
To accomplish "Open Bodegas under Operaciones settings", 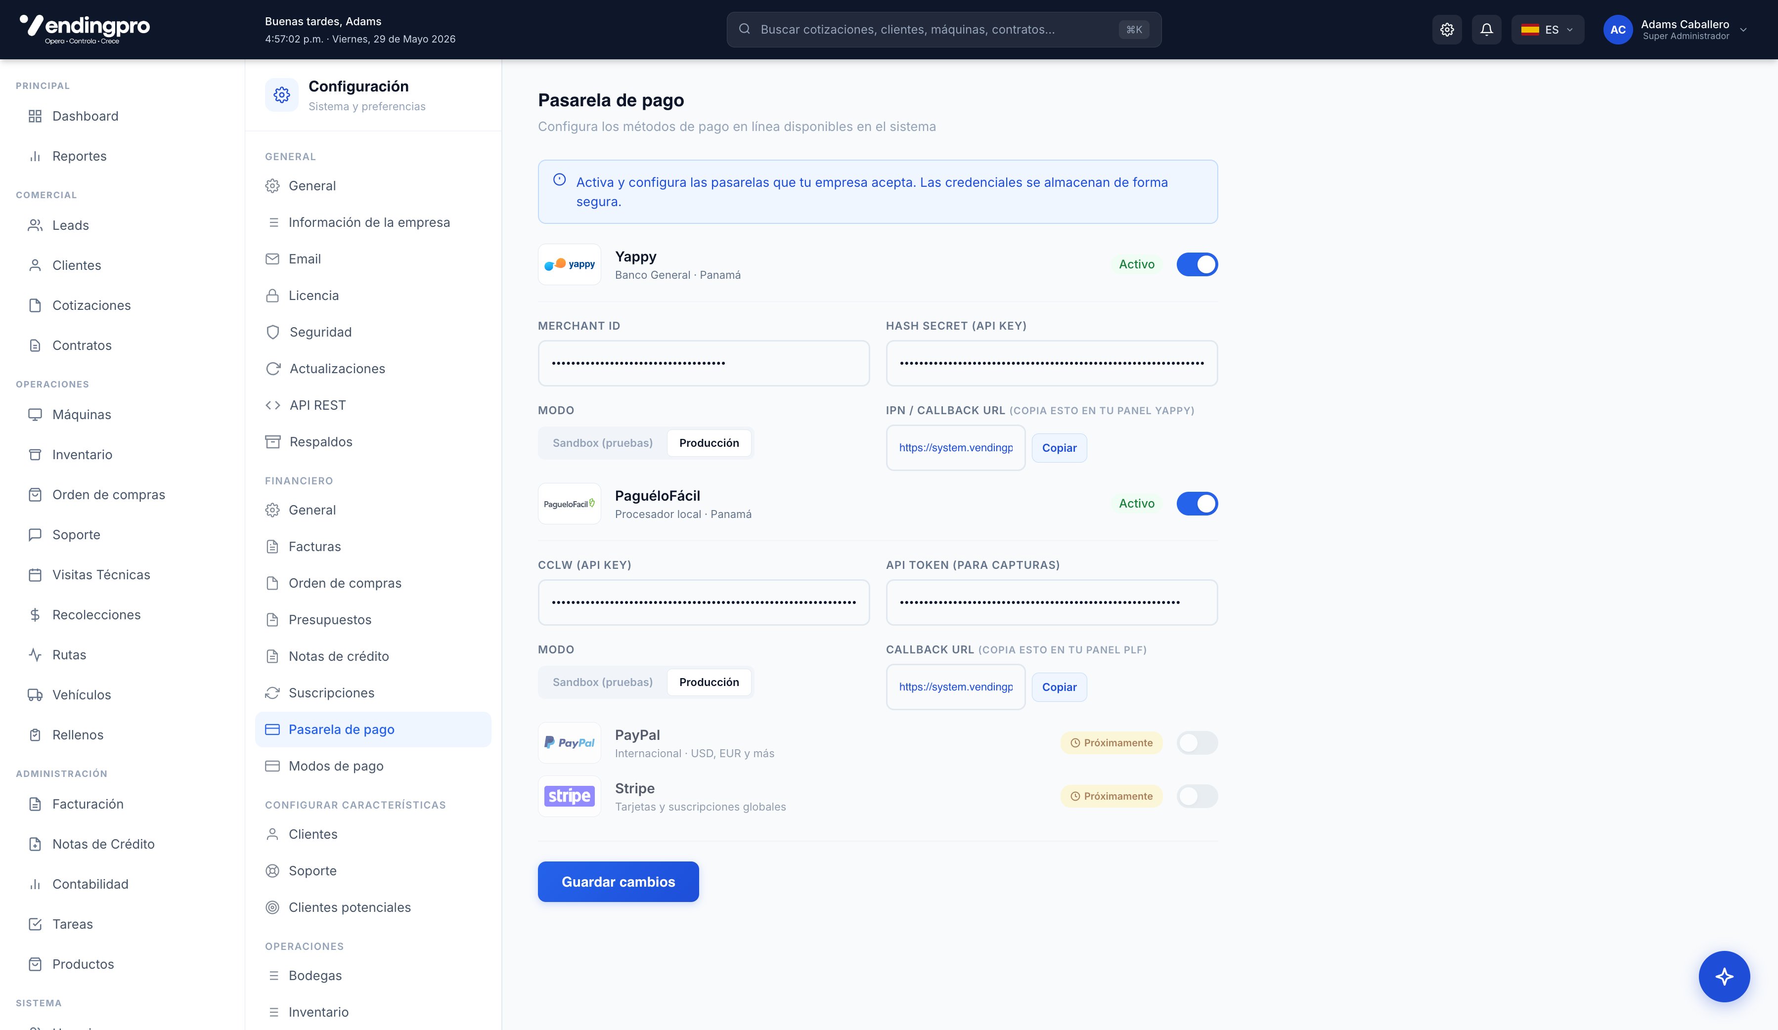I will click(x=373, y=976).
